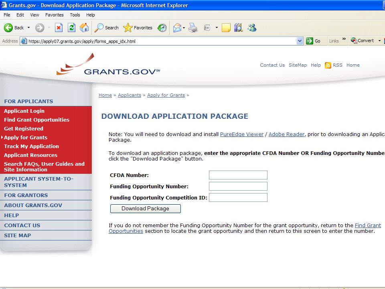Click the Home breadcrumb link
This screenshot has height=289, width=385.
(105, 95)
